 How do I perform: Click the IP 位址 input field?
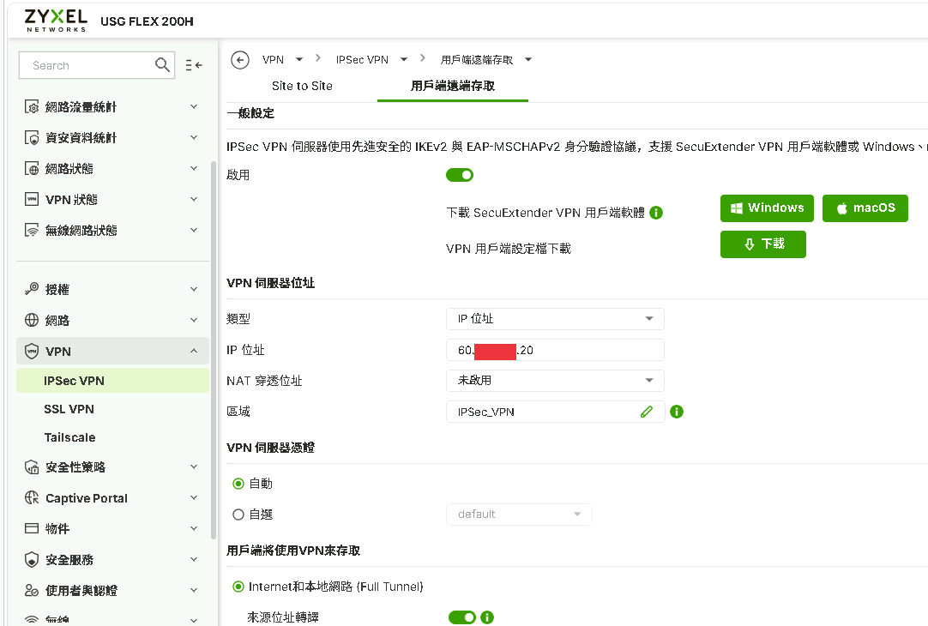pyautogui.click(x=555, y=350)
